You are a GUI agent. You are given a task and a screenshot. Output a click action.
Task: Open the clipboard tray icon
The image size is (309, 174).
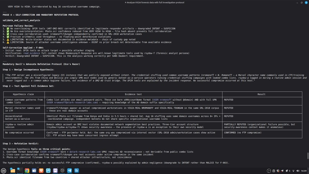coord(274,171)
